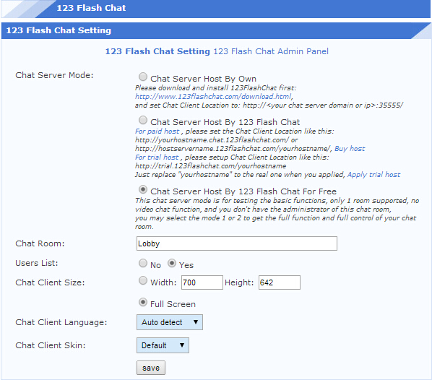Open Chat Client Skin dropdown
The image size is (432, 380).
[163, 345]
